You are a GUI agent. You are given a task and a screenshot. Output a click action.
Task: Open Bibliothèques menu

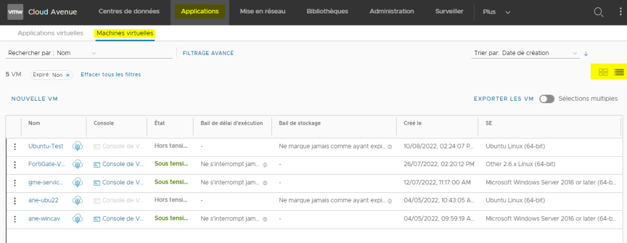(328, 11)
